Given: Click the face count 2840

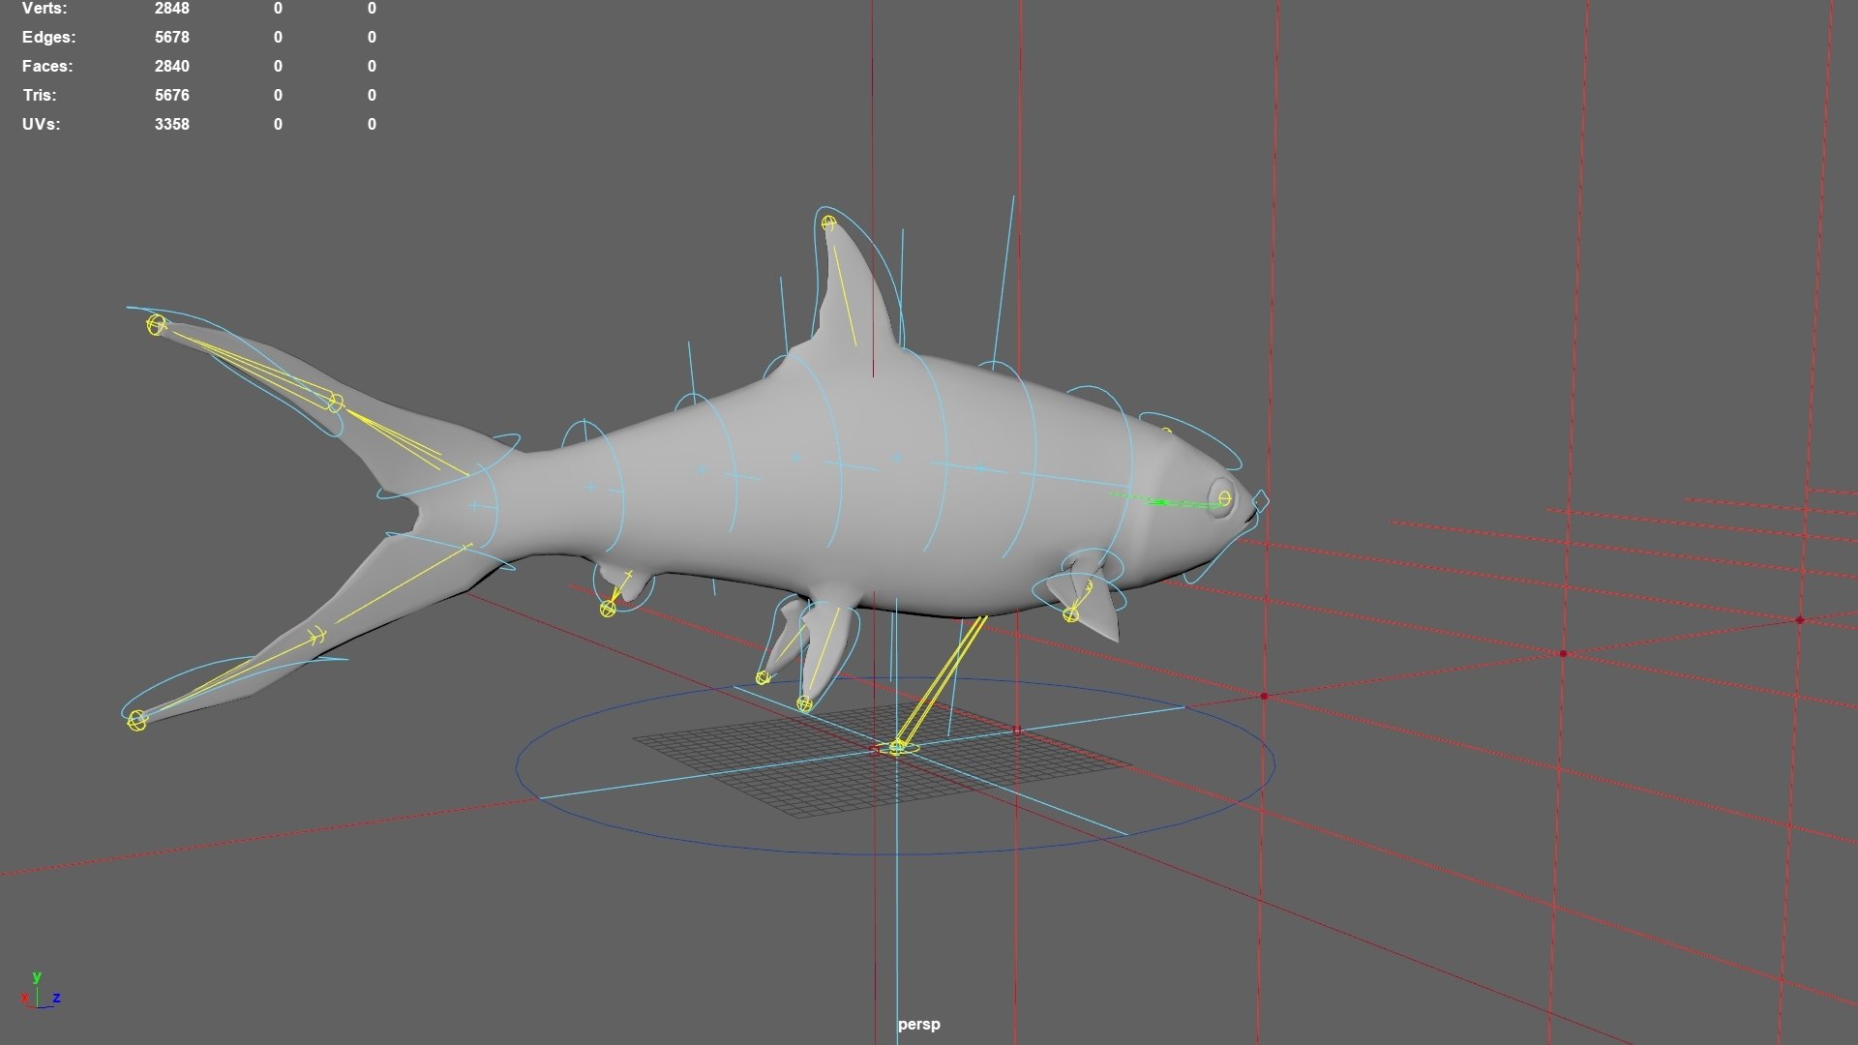Looking at the screenshot, I should [x=171, y=66].
